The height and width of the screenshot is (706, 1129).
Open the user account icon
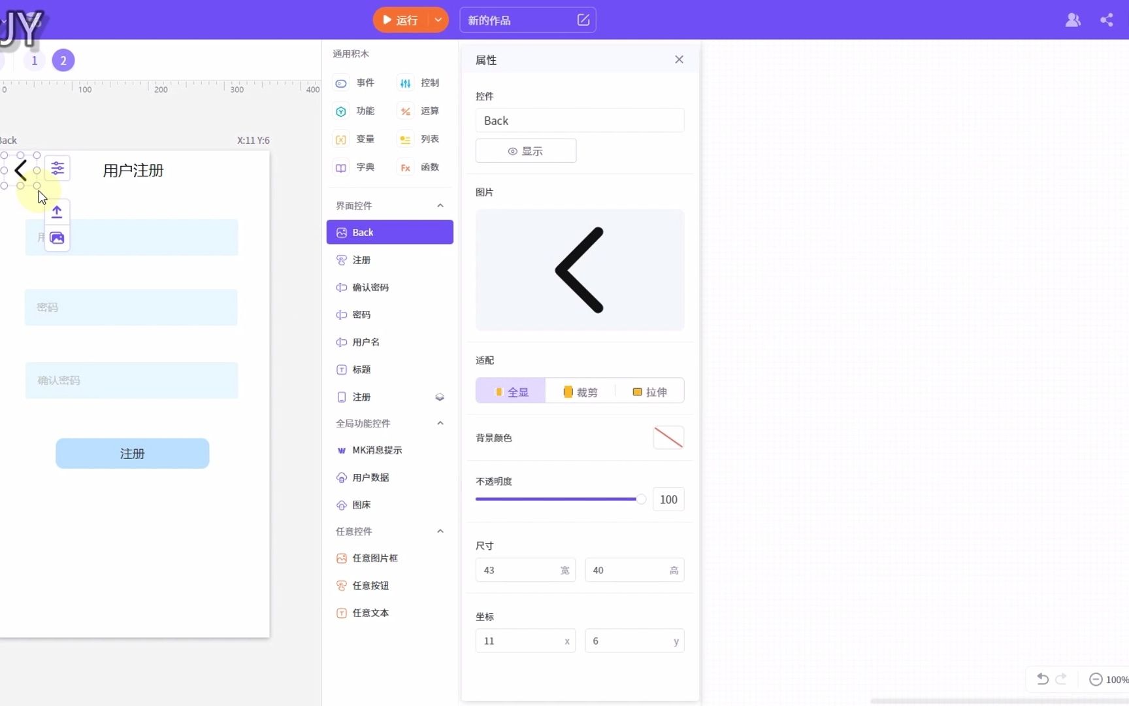click(x=1073, y=20)
